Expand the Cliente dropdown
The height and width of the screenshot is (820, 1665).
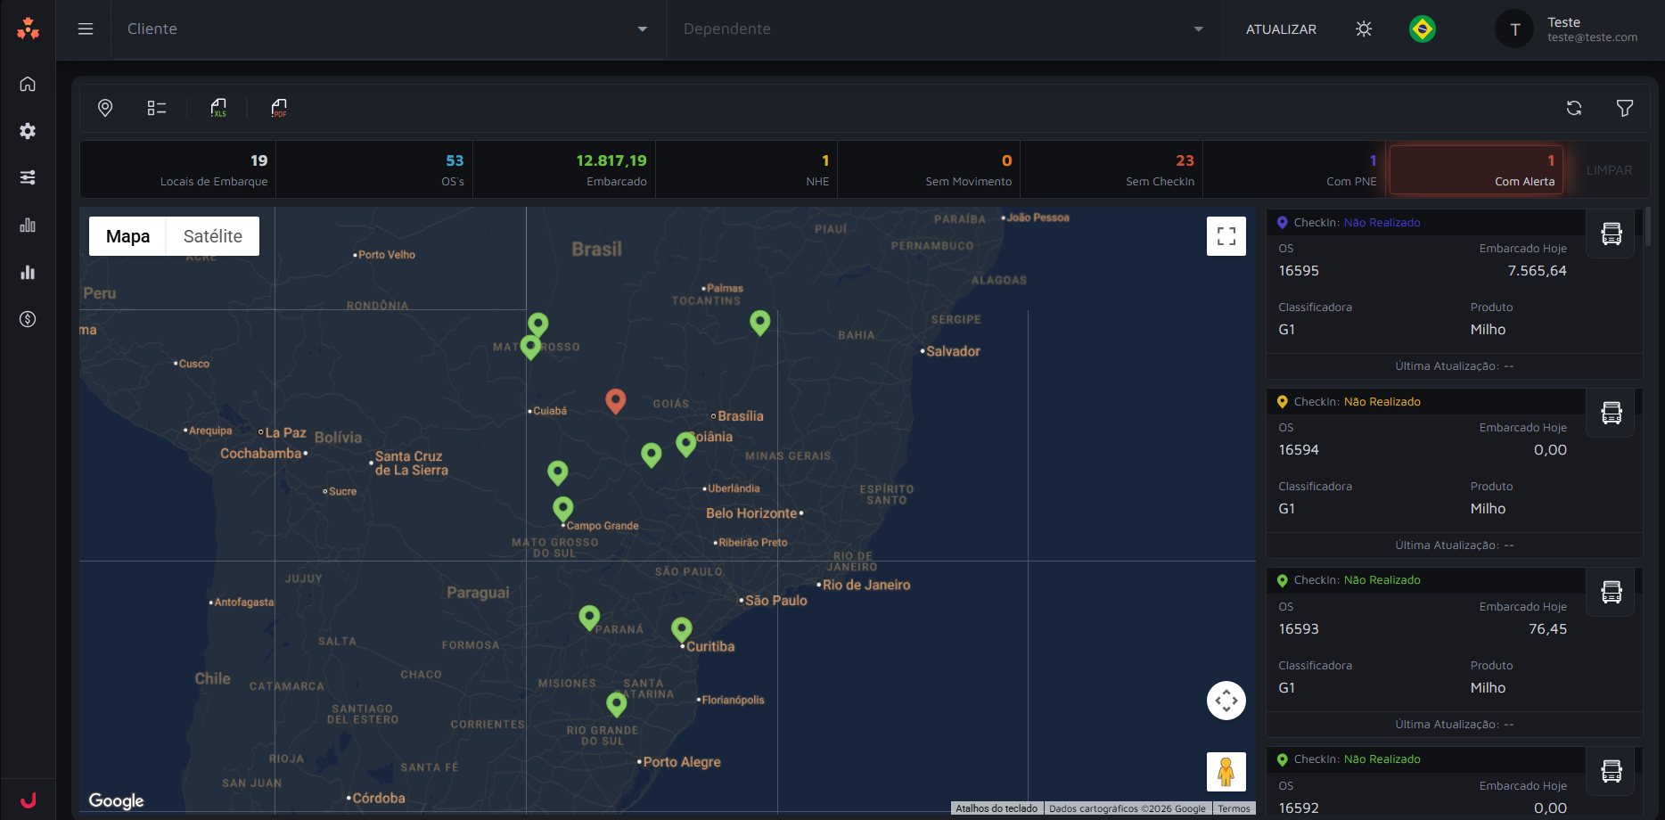[388, 29]
